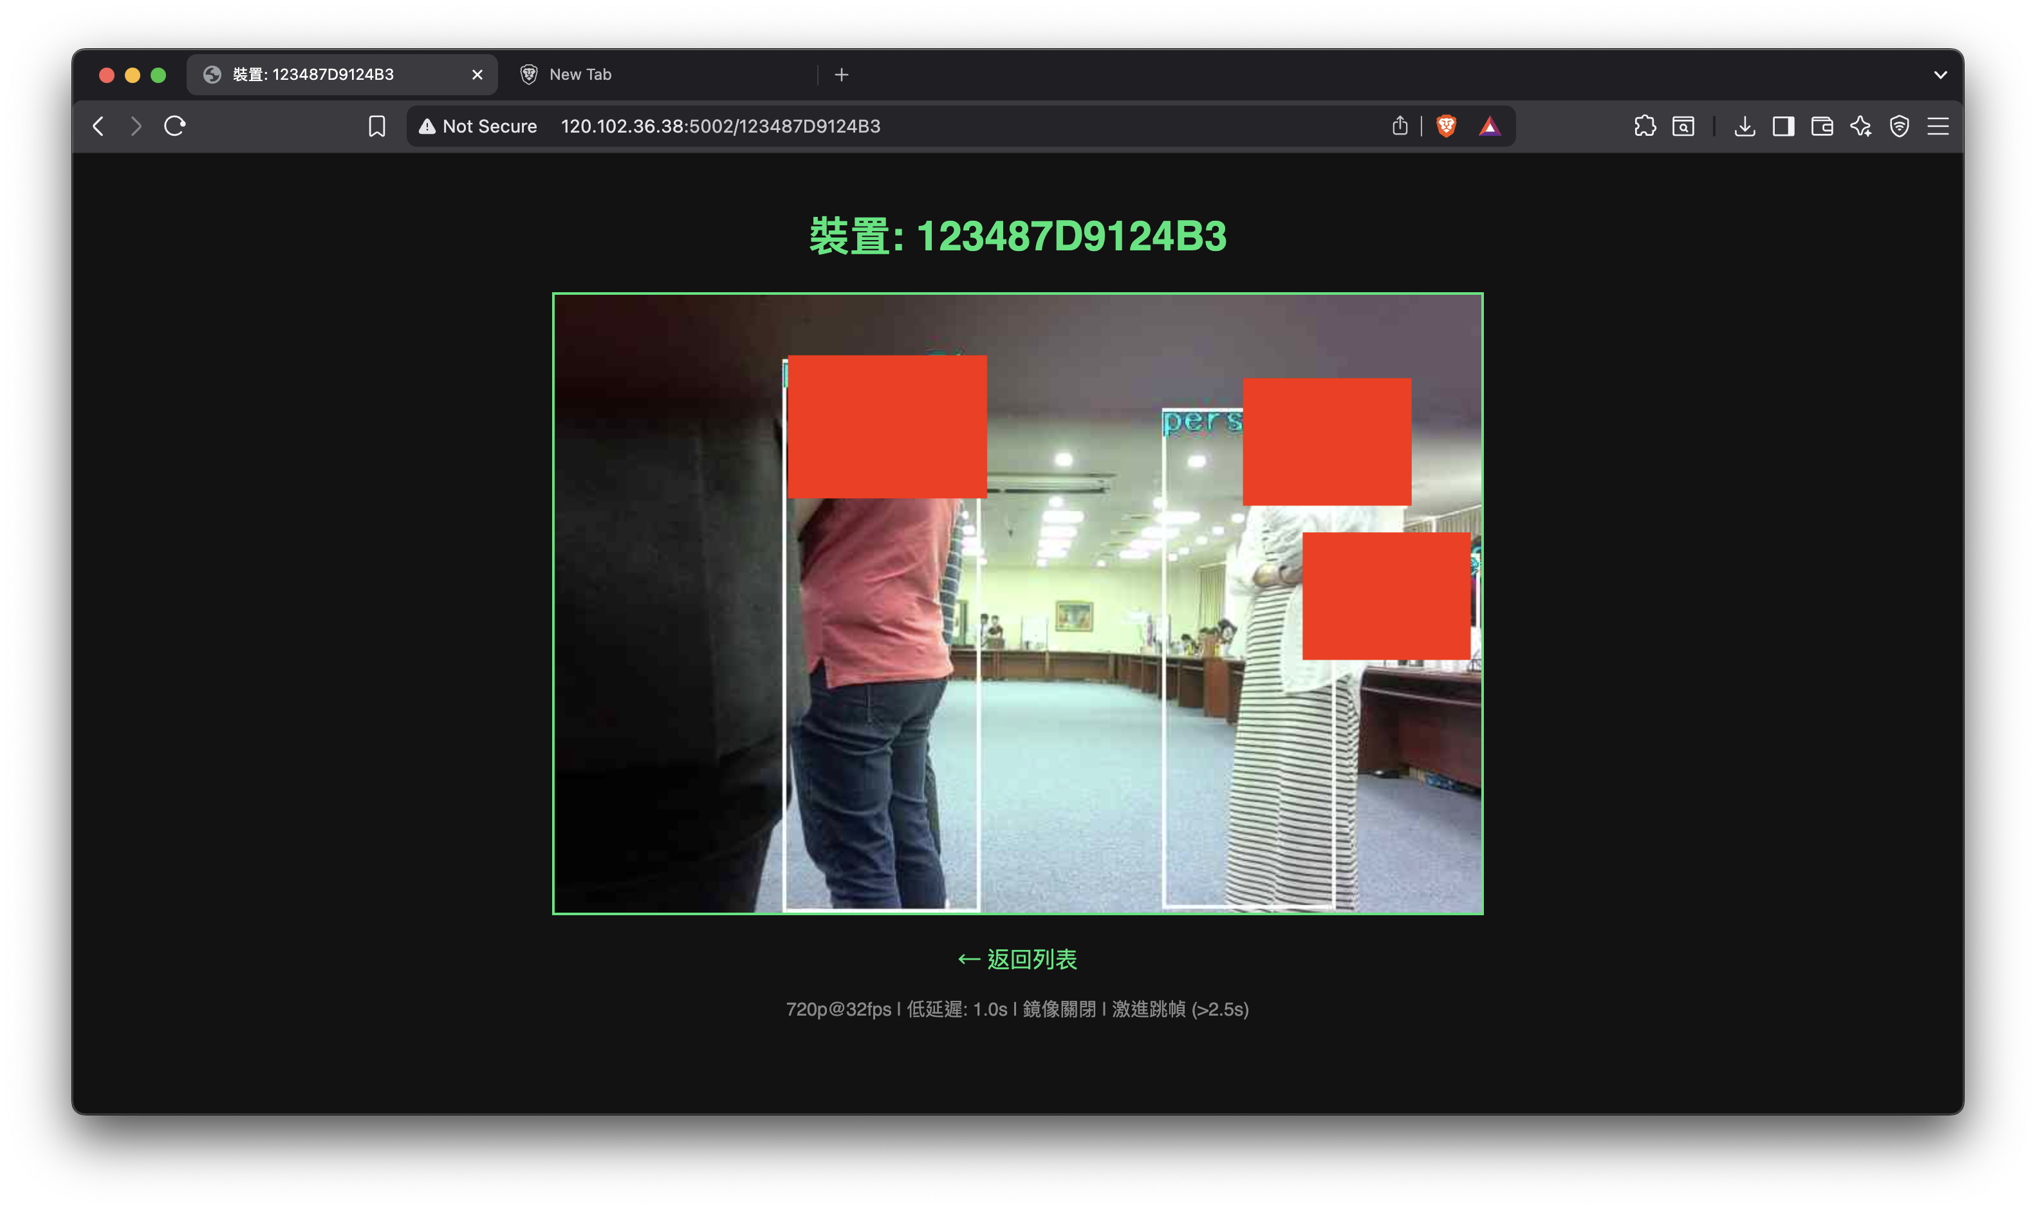Open the Downloads icon
The image size is (2036, 1210).
(1744, 126)
